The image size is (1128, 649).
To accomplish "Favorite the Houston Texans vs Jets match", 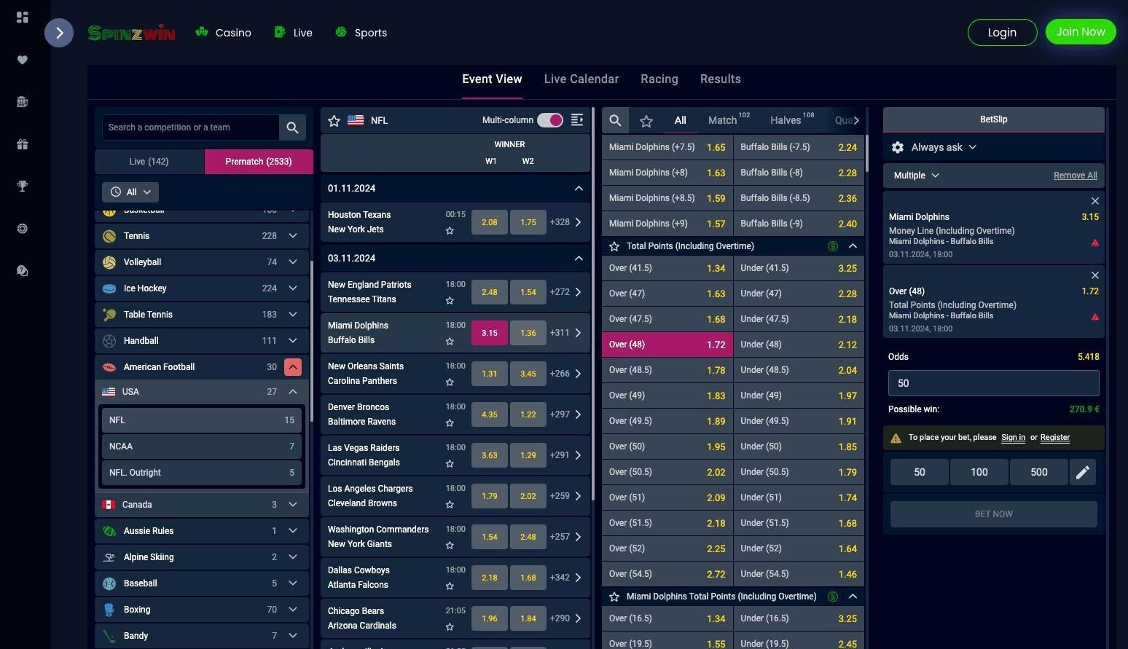I will [450, 230].
